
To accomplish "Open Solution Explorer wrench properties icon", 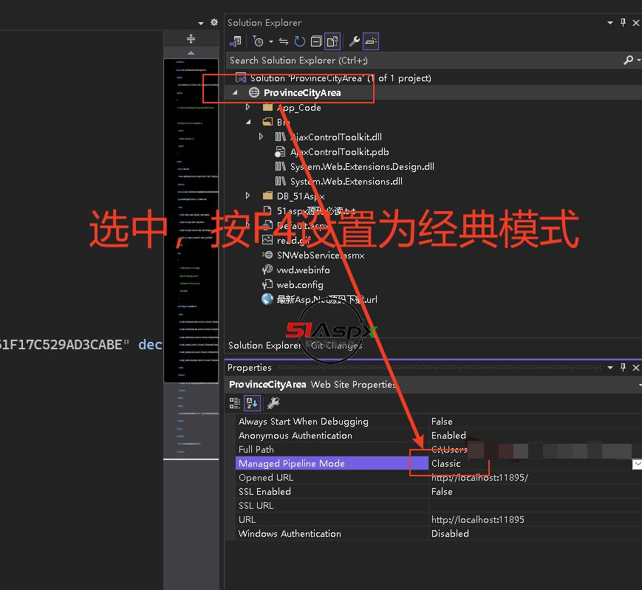I will point(355,41).
